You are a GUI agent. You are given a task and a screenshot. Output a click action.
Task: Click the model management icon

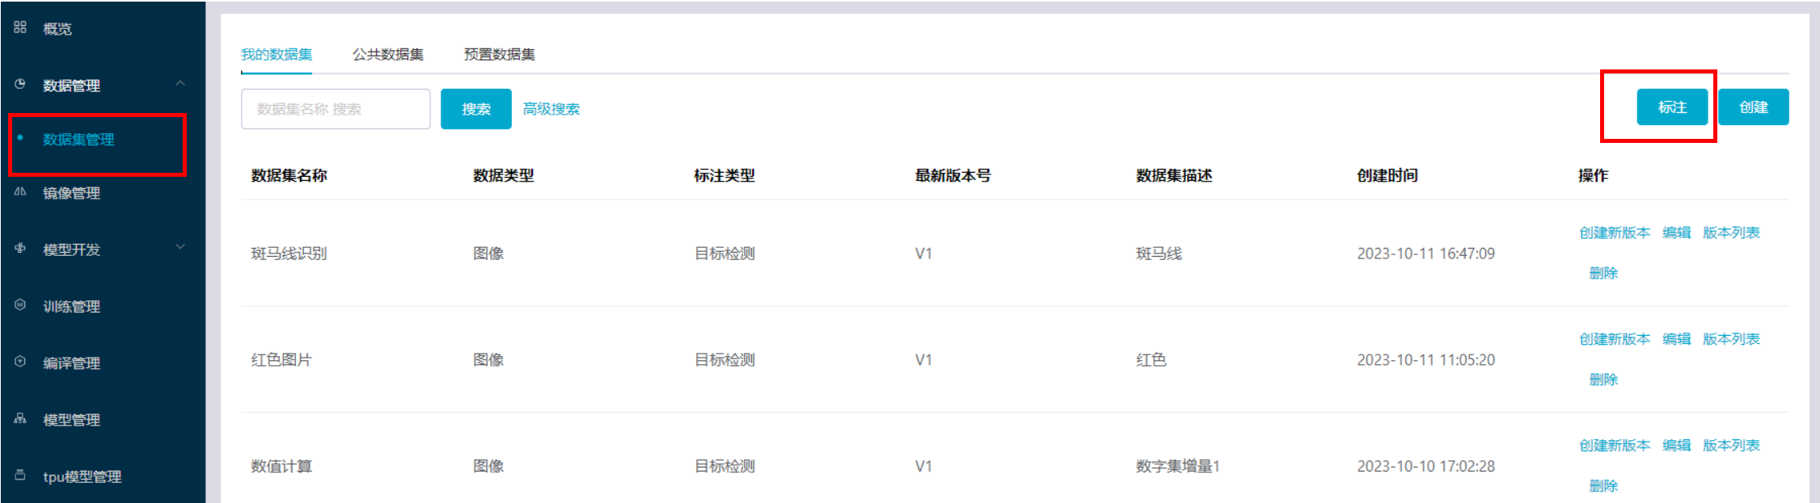20,418
